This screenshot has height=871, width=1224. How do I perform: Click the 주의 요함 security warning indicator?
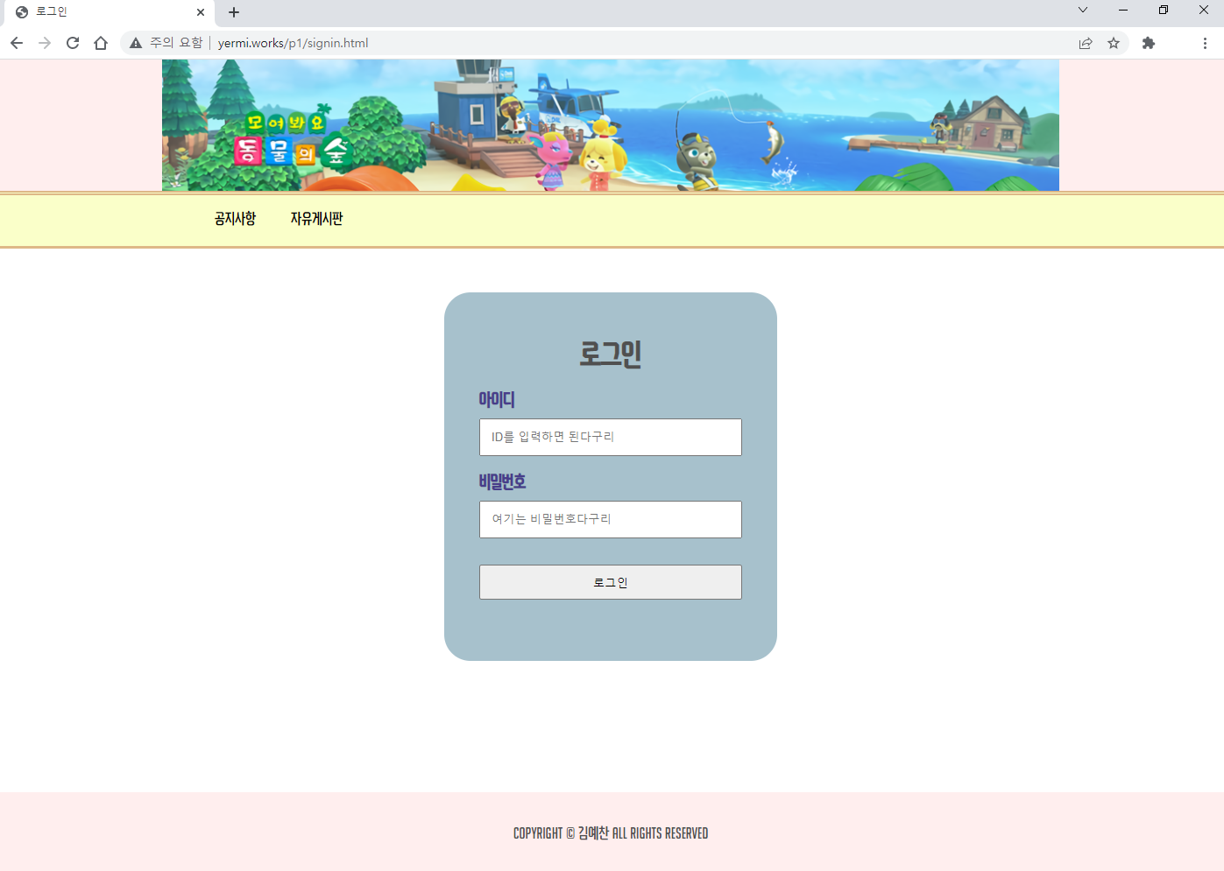tap(166, 43)
